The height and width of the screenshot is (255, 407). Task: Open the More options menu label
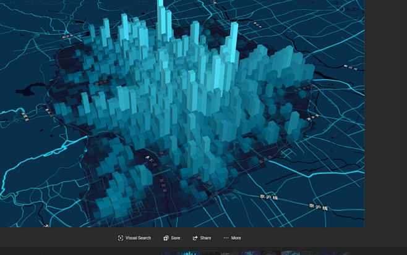(236, 238)
